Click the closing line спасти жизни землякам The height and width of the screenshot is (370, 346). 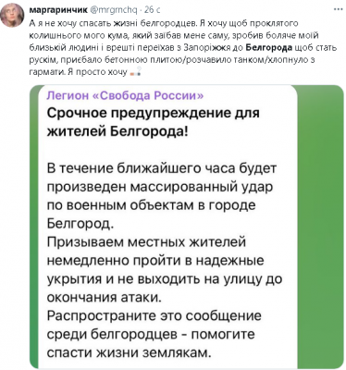click(130, 353)
